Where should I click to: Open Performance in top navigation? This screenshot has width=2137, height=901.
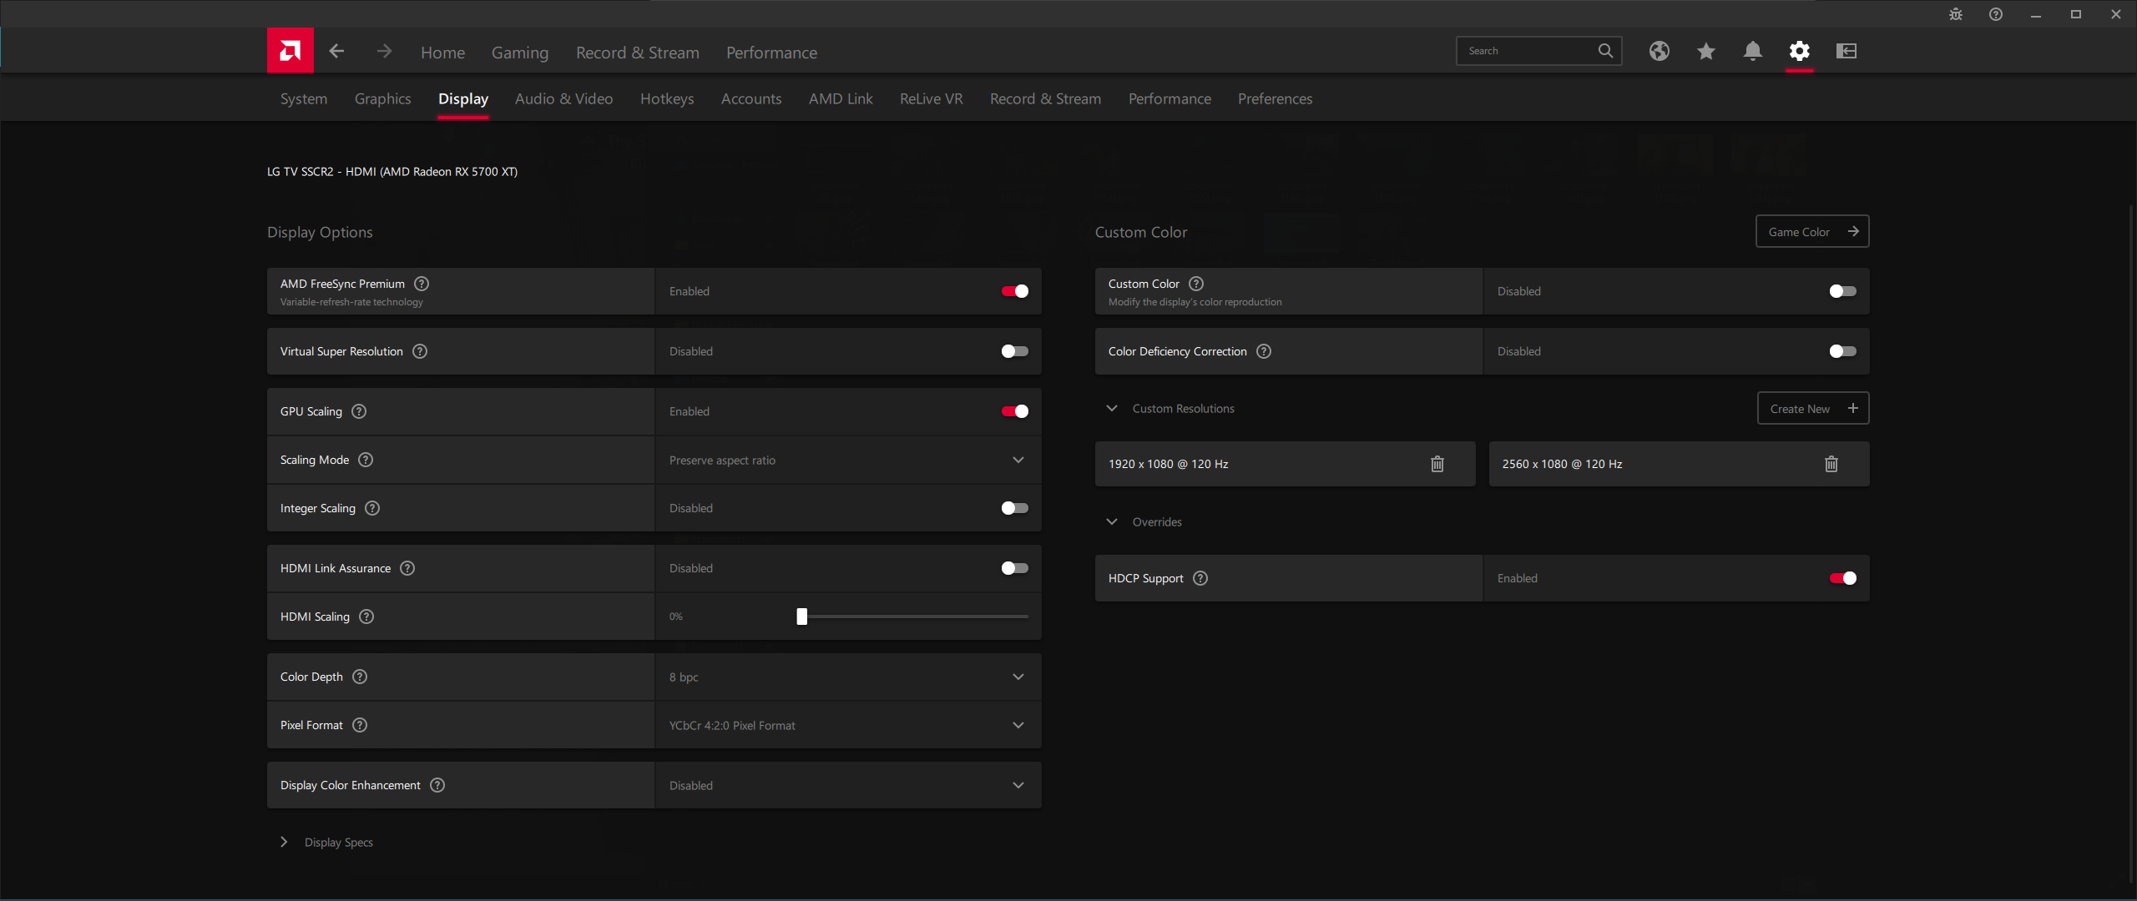click(772, 53)
